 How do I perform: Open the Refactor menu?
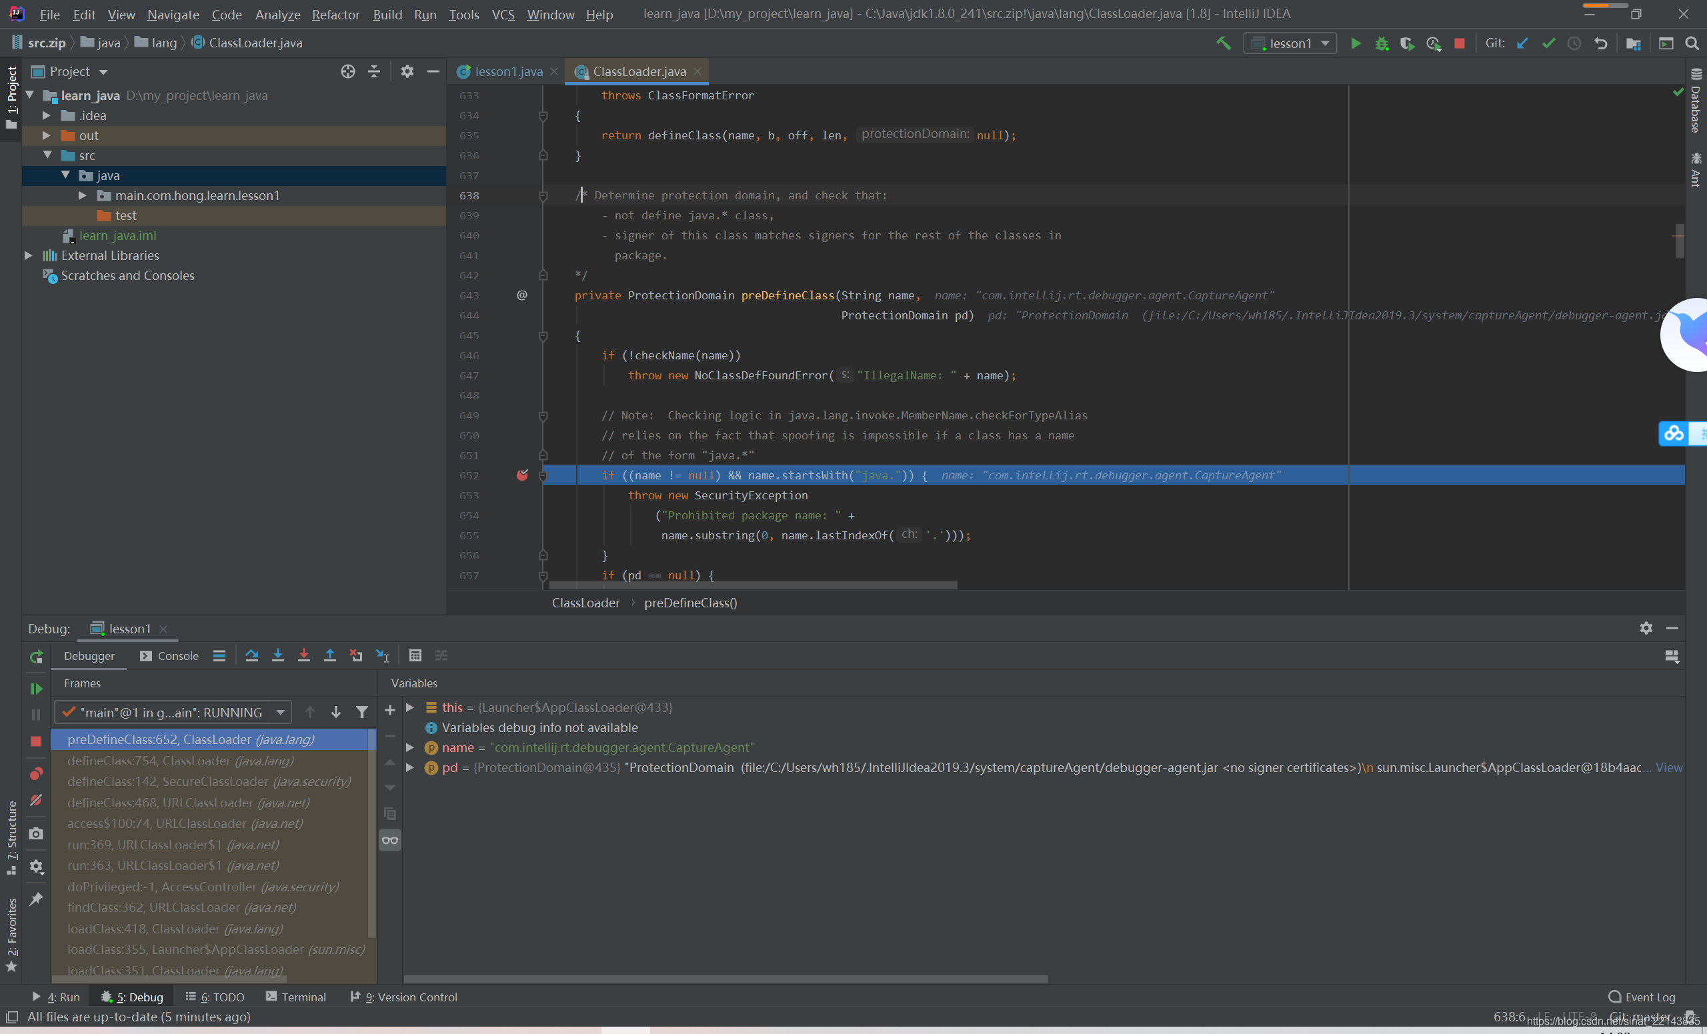tap(335, 14)
